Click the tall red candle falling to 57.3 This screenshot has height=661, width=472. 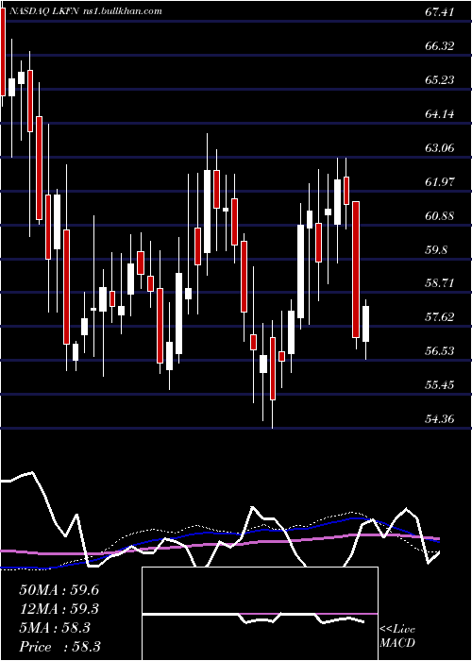[356, 270]
